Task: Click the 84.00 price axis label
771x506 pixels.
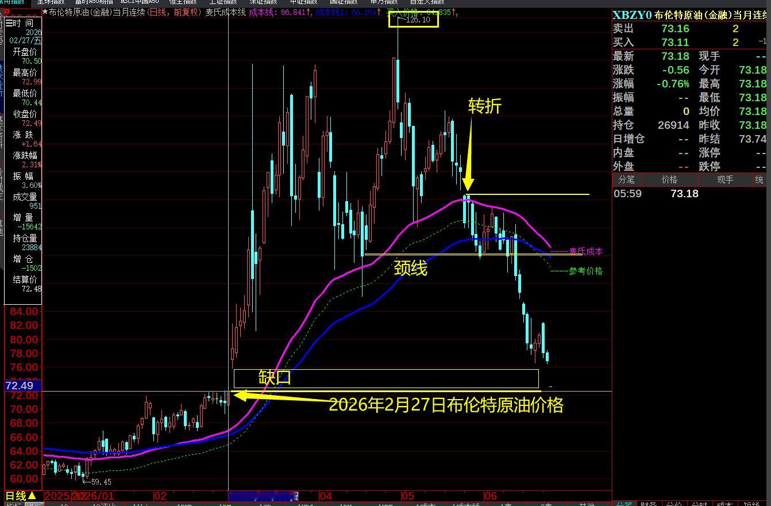Action: (23, 312)
